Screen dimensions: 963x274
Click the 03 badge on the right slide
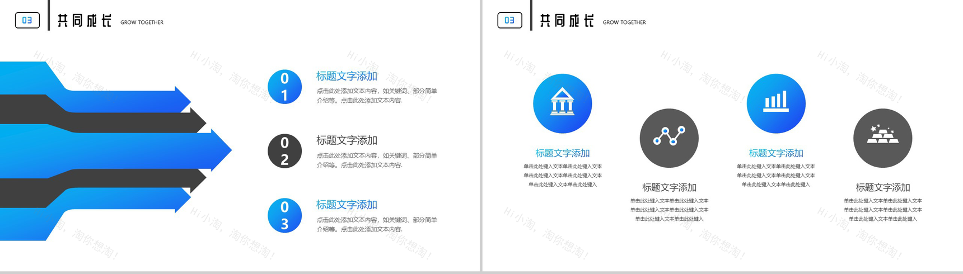[x=509, y=21]
